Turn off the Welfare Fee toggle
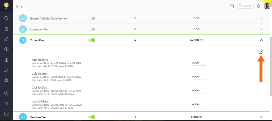This screenshot has height=121, width=272. (x=92, y=117)
